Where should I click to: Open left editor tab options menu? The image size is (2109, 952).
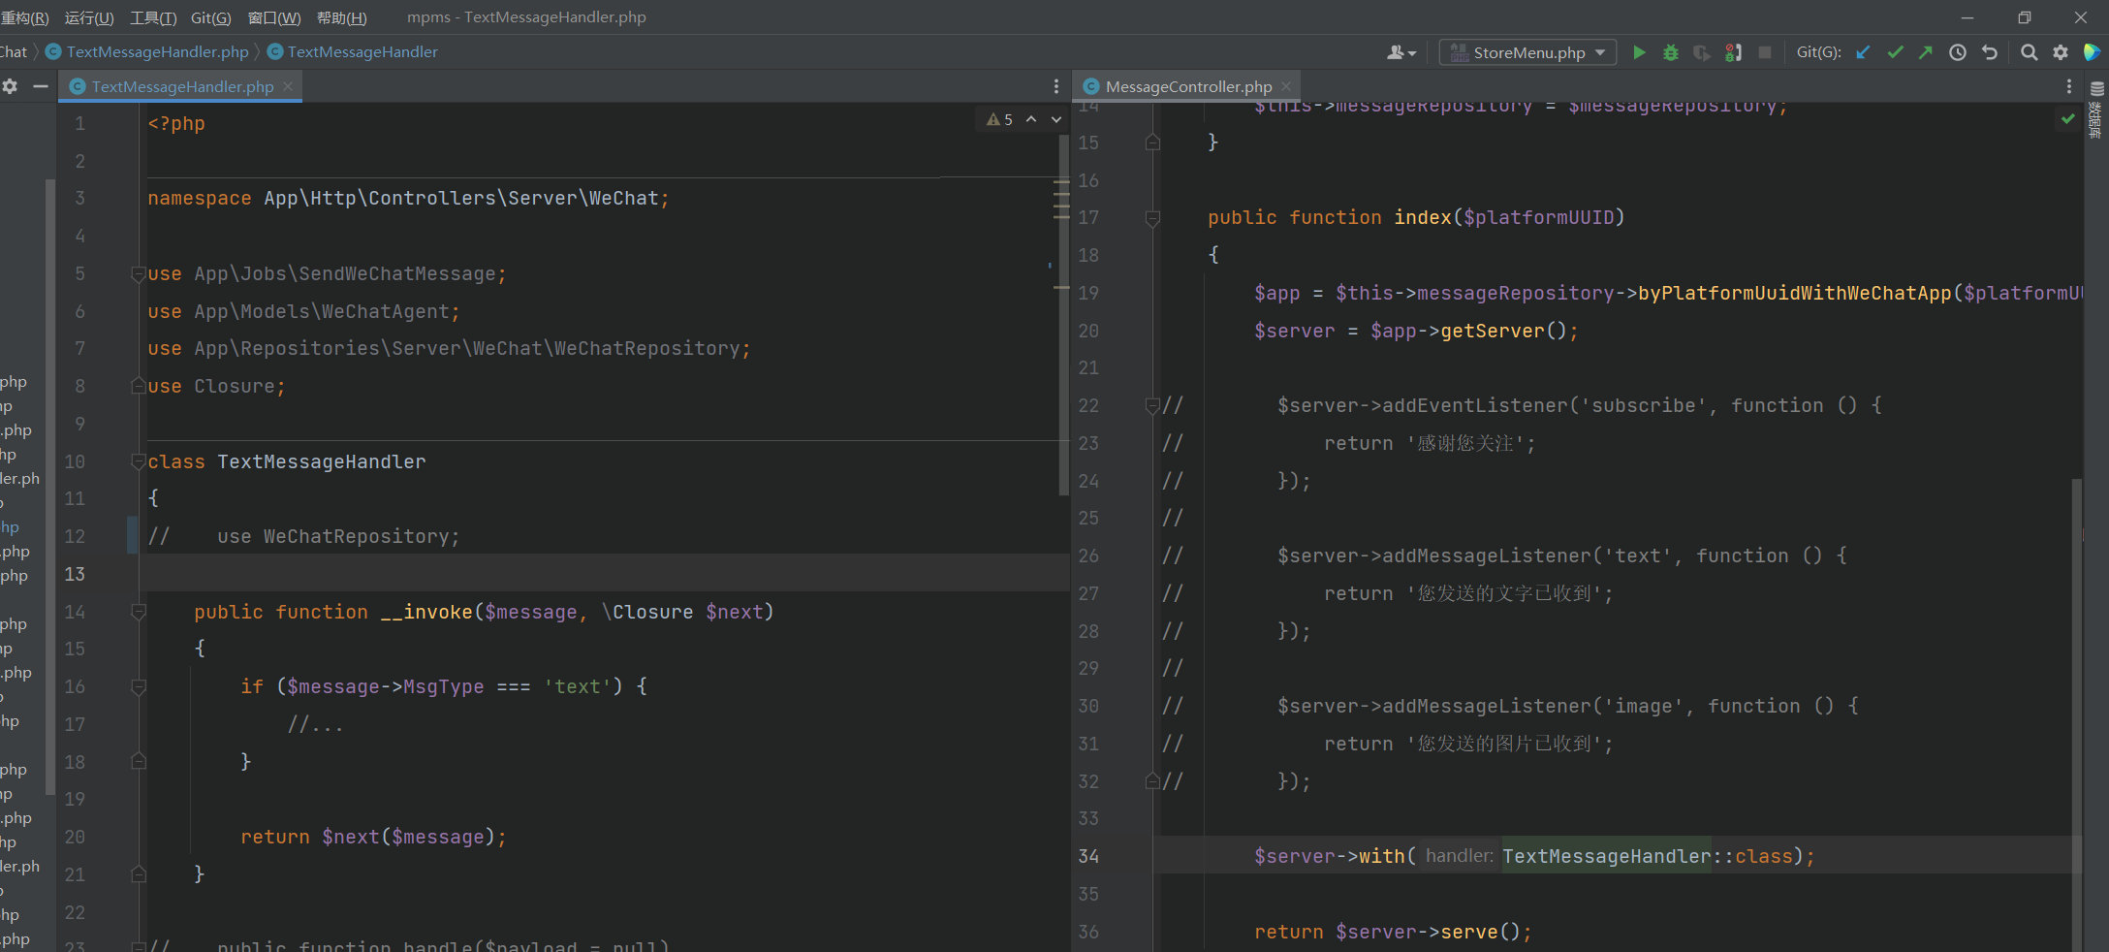(1056, 86)
